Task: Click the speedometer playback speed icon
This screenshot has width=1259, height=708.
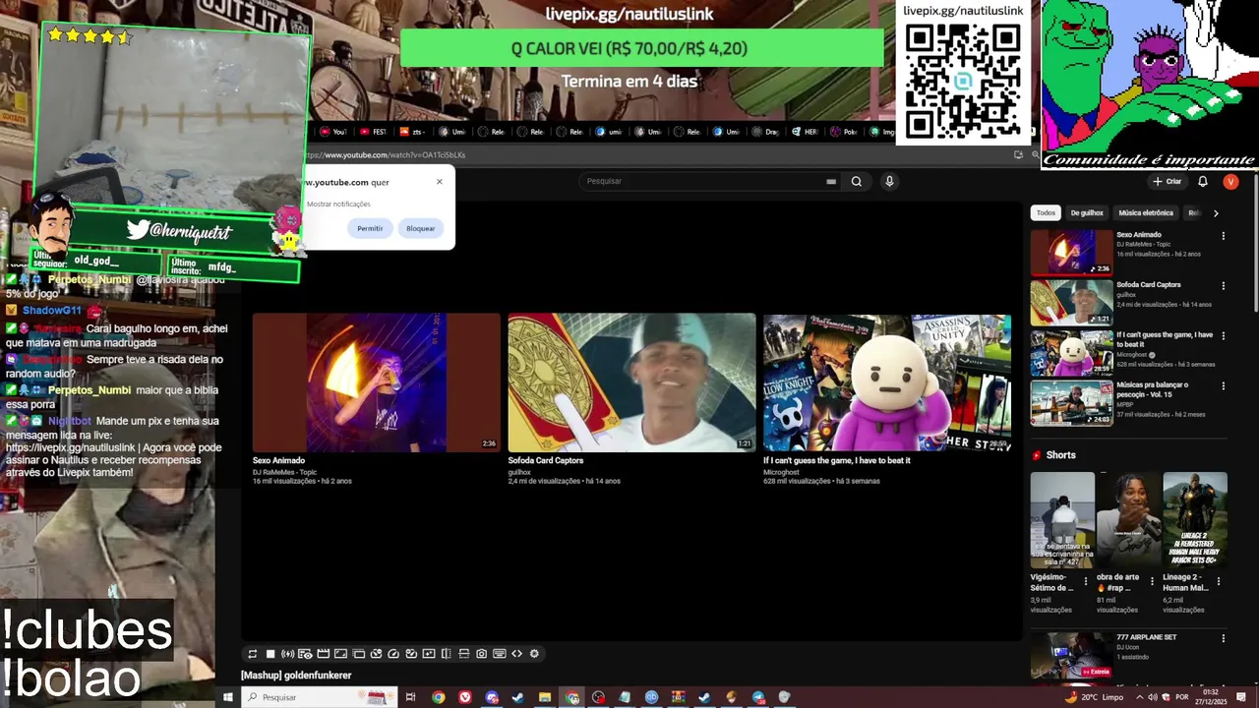Action: tap(393, 654)
